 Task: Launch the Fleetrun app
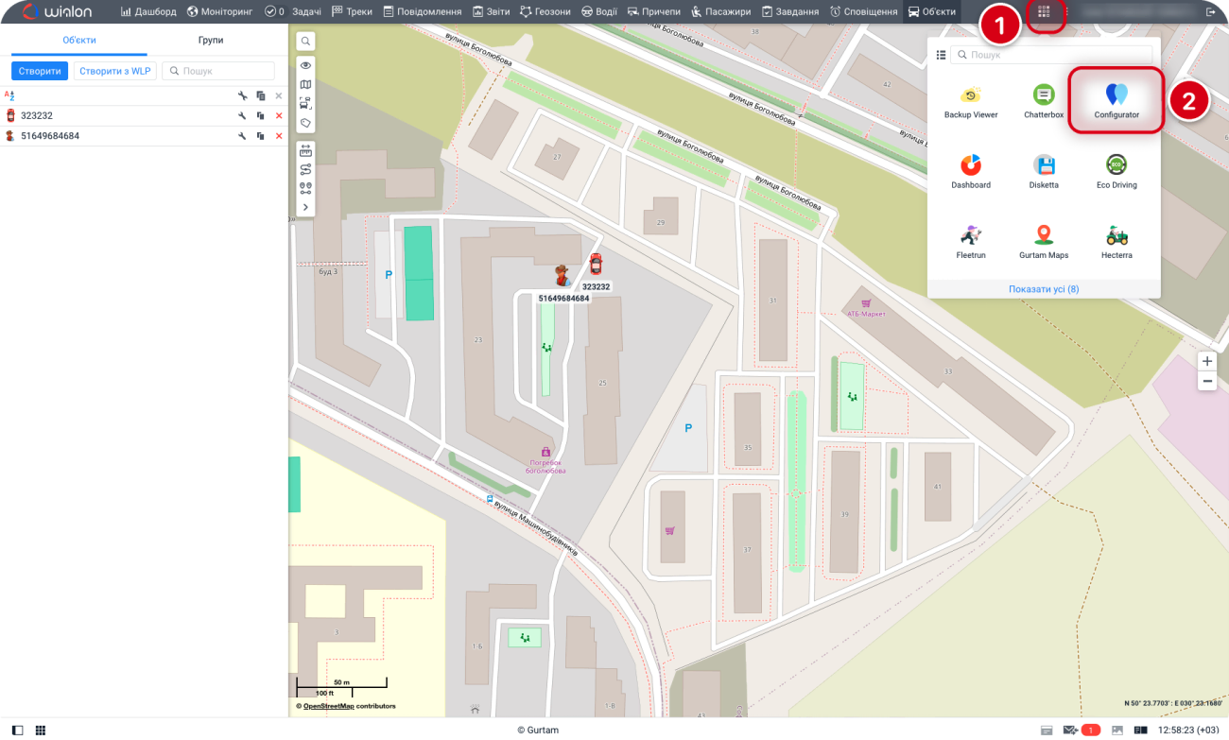click(971, 242)
